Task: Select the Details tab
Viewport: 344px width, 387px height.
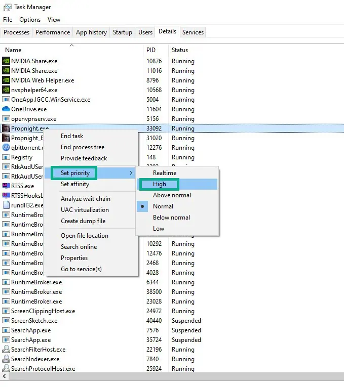Action: click(x=167, y=31)
